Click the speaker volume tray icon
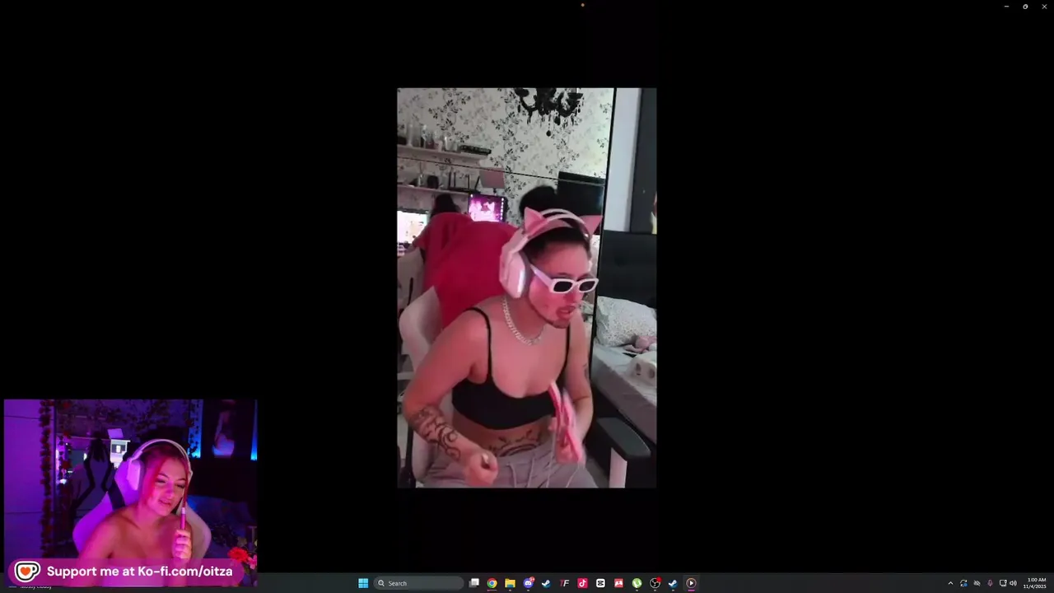Screen dimensions: 1054x593 1013,583
